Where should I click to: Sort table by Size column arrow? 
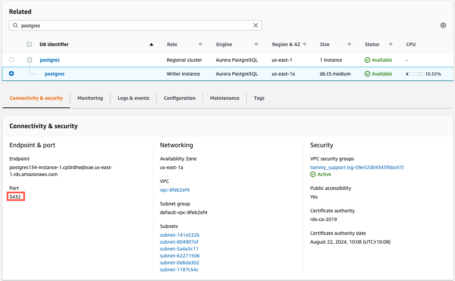pyautogui.click(x=349, y=44)
